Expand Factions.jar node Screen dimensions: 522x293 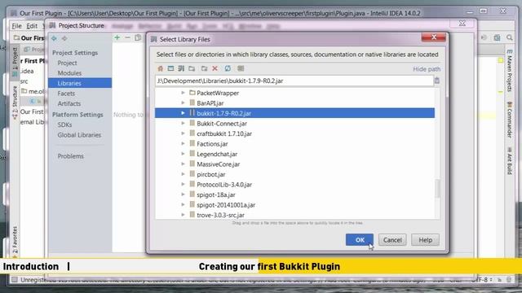tap(183, 144)
